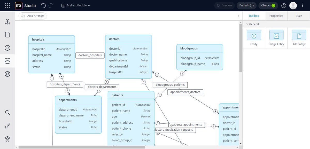
Task: Collapse the right side panel arrow
Action: pos(238,16)
